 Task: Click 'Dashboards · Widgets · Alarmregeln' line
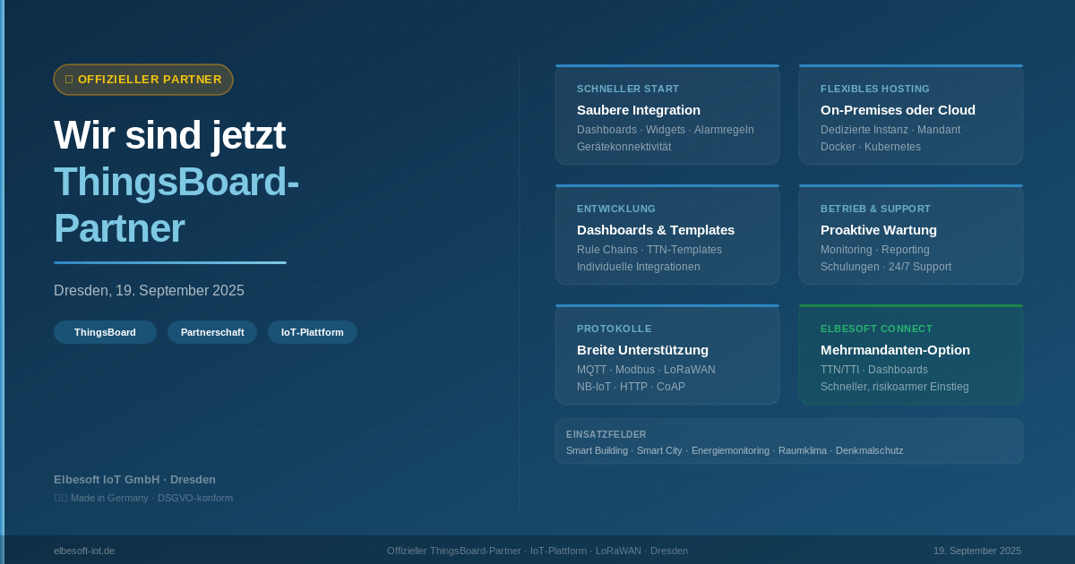(x=666, y=130)
